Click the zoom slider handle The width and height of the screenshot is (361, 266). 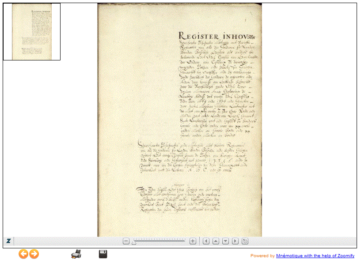(x=134, y=241)
